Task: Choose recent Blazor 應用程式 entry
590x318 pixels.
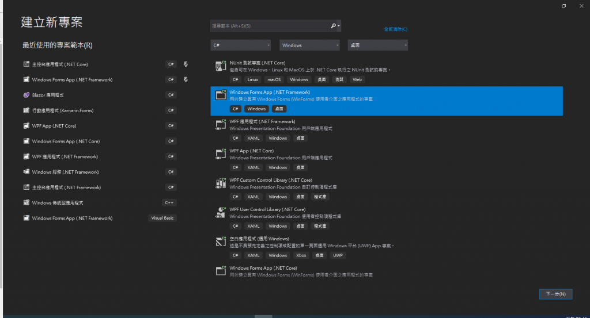Action: [100, 95]
